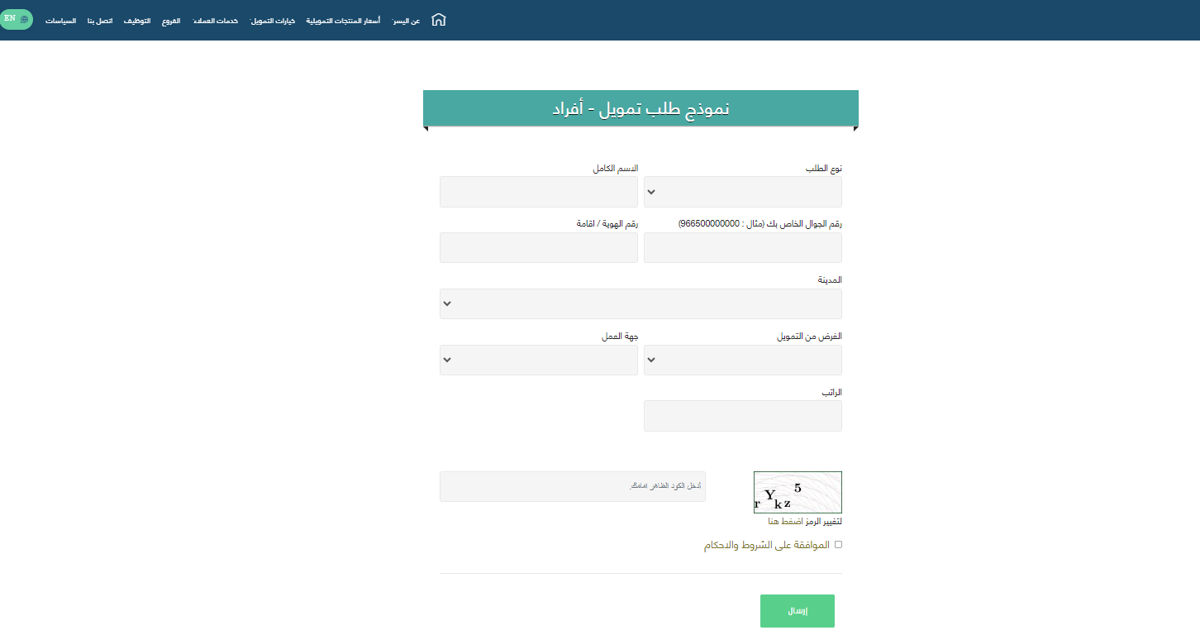Image resolution: width=1200 pixels, height=635 pixels.
Task: Open the خدمات العملاء menu
Action: 215,20
